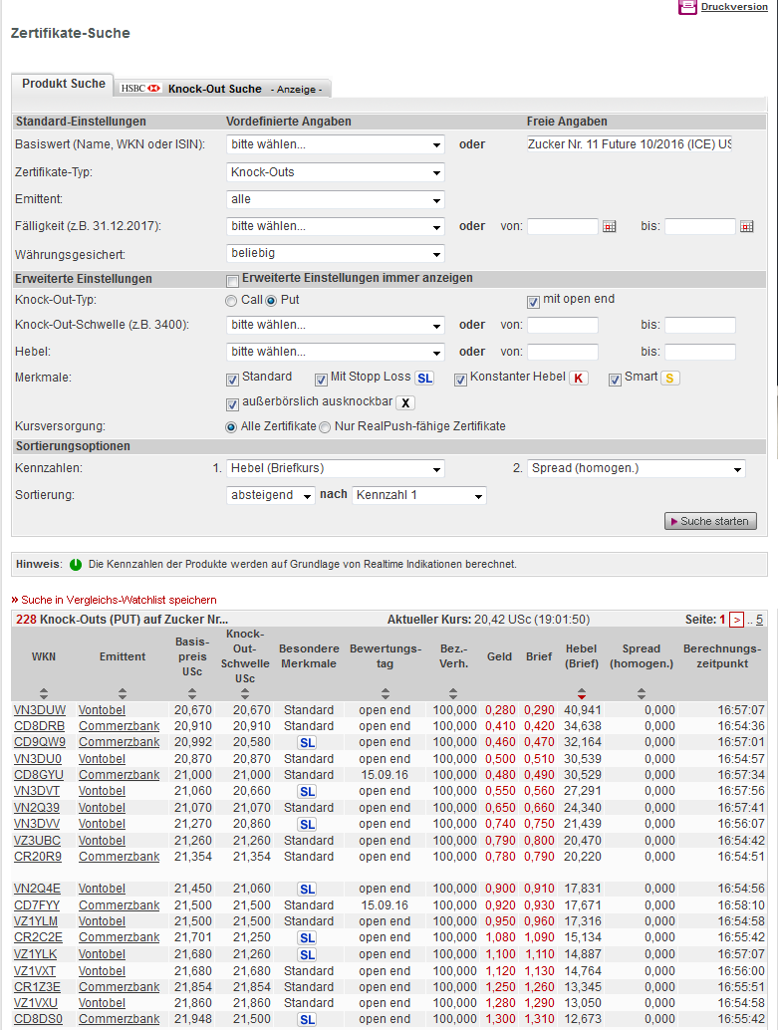The width and height of the screenshot is (778, 1030).
Task: Click the X außerbörslich ausknockbar icon
Action: coord(405,403)
